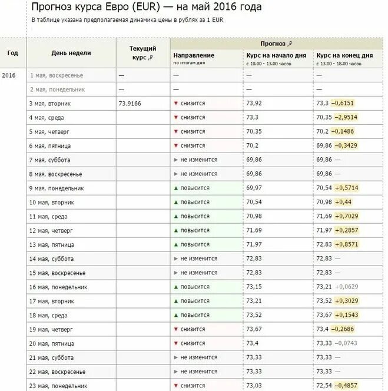Click the page title Прогноз курса Евро
Image resolution: width=388 pixels, height=391 pixels.
pyautogui.click(x=147, y=8)
